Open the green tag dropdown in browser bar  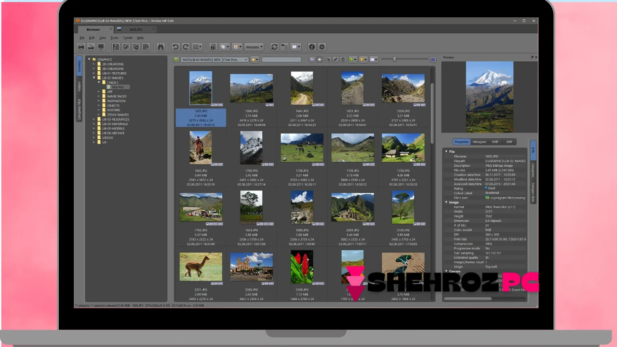353,59
